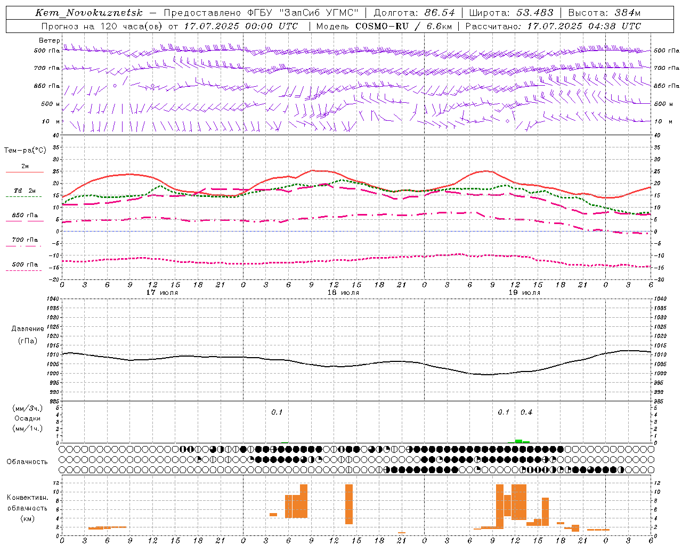The height and width of the screenshot is (545, 682).
Task: Click the 18 июля date label
Action: click(x=343, y=293)
